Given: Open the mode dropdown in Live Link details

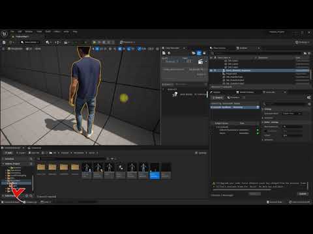Looking at the screenshot, I should [292, 113].
